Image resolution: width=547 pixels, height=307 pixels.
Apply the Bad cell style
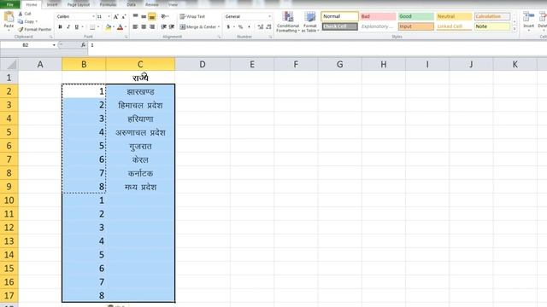(378, 16)
